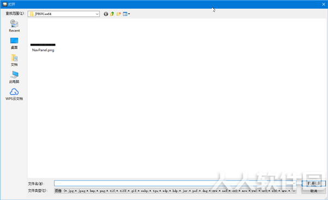Close the 打开 dialog window
The height and width of the screenshot is (200, 328).
click(x=324, y=4)
